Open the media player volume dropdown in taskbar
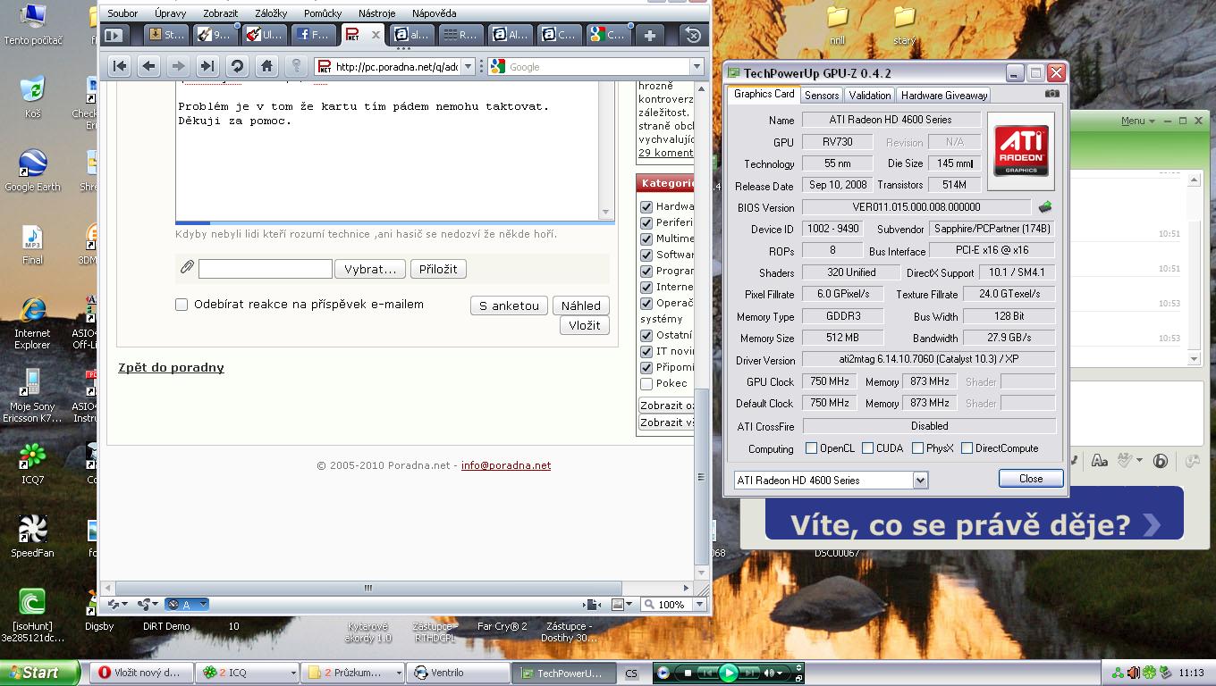 (x=780, y=673)
